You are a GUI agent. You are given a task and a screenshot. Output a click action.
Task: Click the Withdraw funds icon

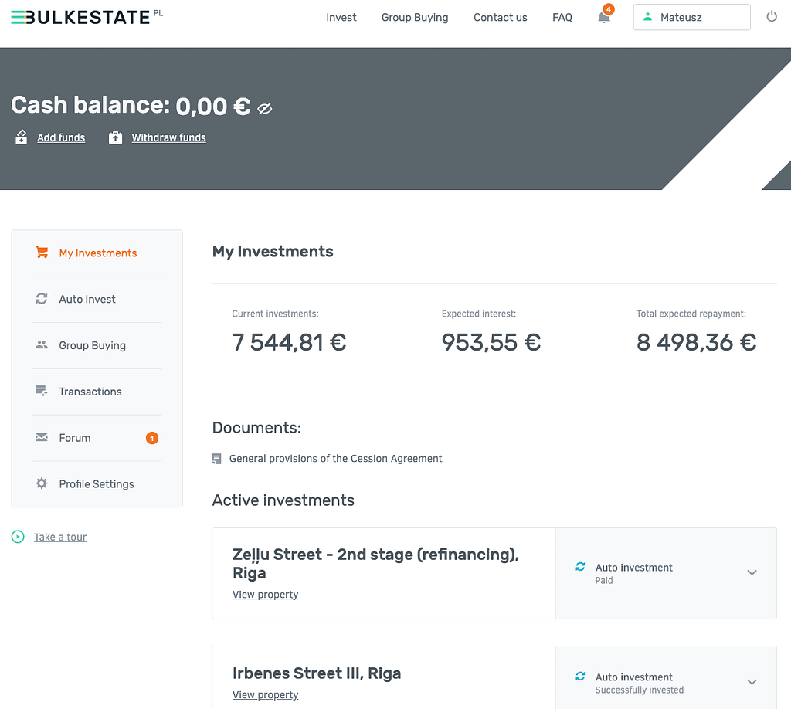[116, 137]
